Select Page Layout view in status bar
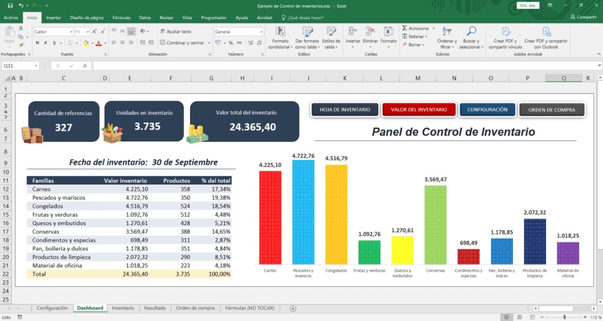603x321 pixels. (519, 317)
